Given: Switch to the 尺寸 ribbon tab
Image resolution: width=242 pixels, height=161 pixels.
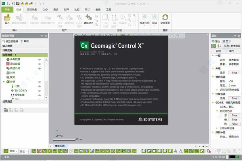Looking at the screenshot, I should coord(88,10).
